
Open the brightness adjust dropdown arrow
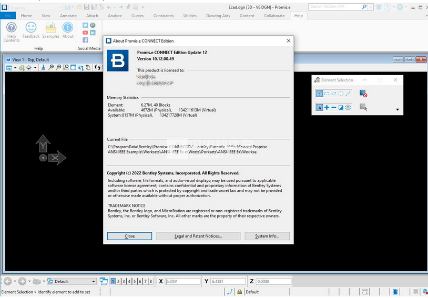pyautogui.click(x=35, y=67)
